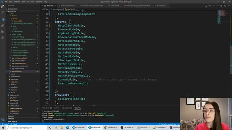232x130 pixels.
Task: Expand the Outline section
Action: [23, 116]
